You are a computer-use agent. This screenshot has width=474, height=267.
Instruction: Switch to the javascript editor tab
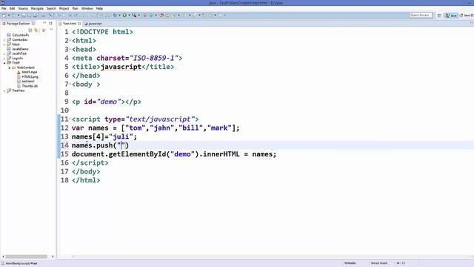[x=93, y=23]
